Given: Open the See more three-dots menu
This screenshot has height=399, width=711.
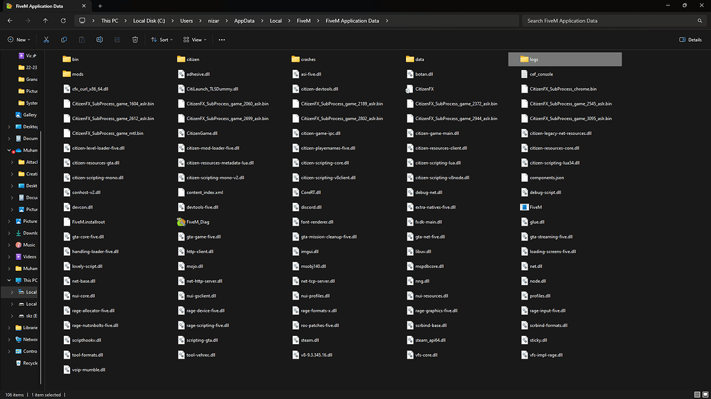Looking at the screenshot, I should pos(221,40).
